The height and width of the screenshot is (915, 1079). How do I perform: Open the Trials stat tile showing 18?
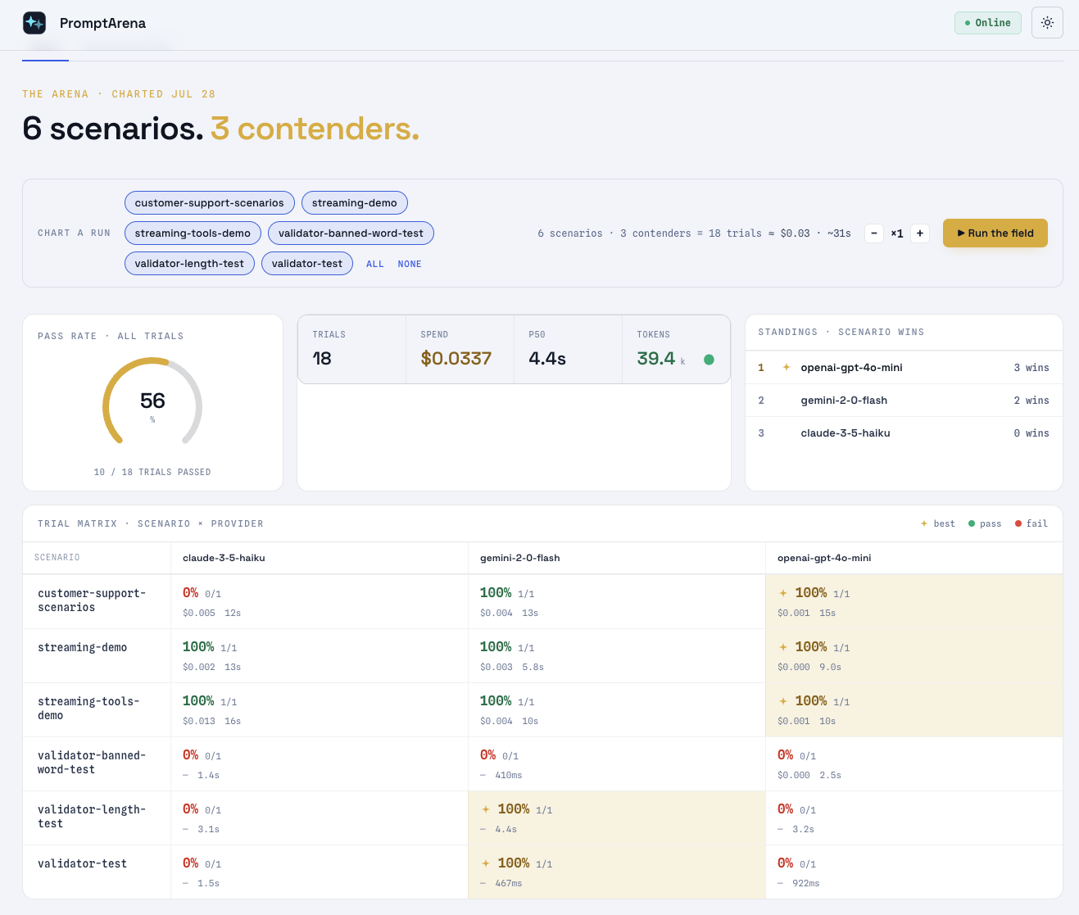(352, 349)
